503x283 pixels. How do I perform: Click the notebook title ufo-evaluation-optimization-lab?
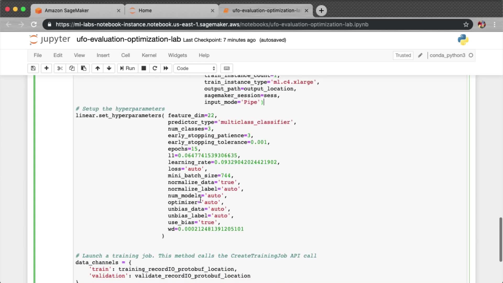[129, 39]
